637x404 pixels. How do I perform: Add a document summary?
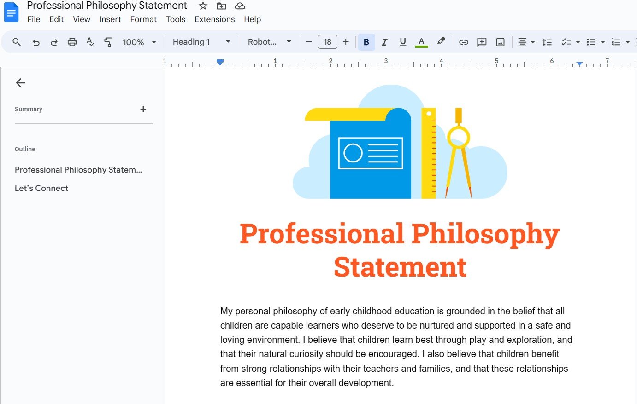(143, 109)
